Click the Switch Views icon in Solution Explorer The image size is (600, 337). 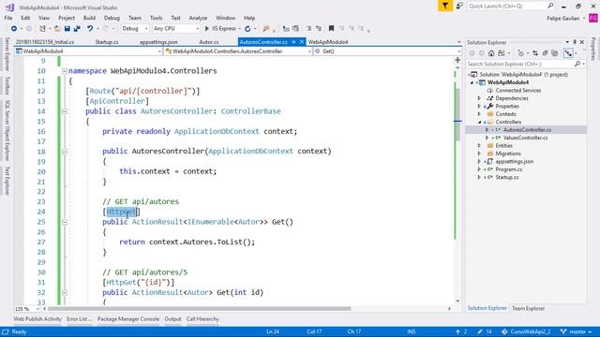[502, 53]
